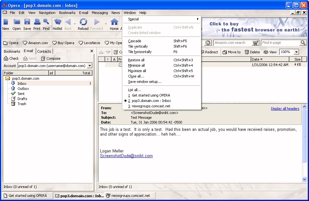Click the Total column header in folder list
The image size is (309, 201).
coord(73,73)
